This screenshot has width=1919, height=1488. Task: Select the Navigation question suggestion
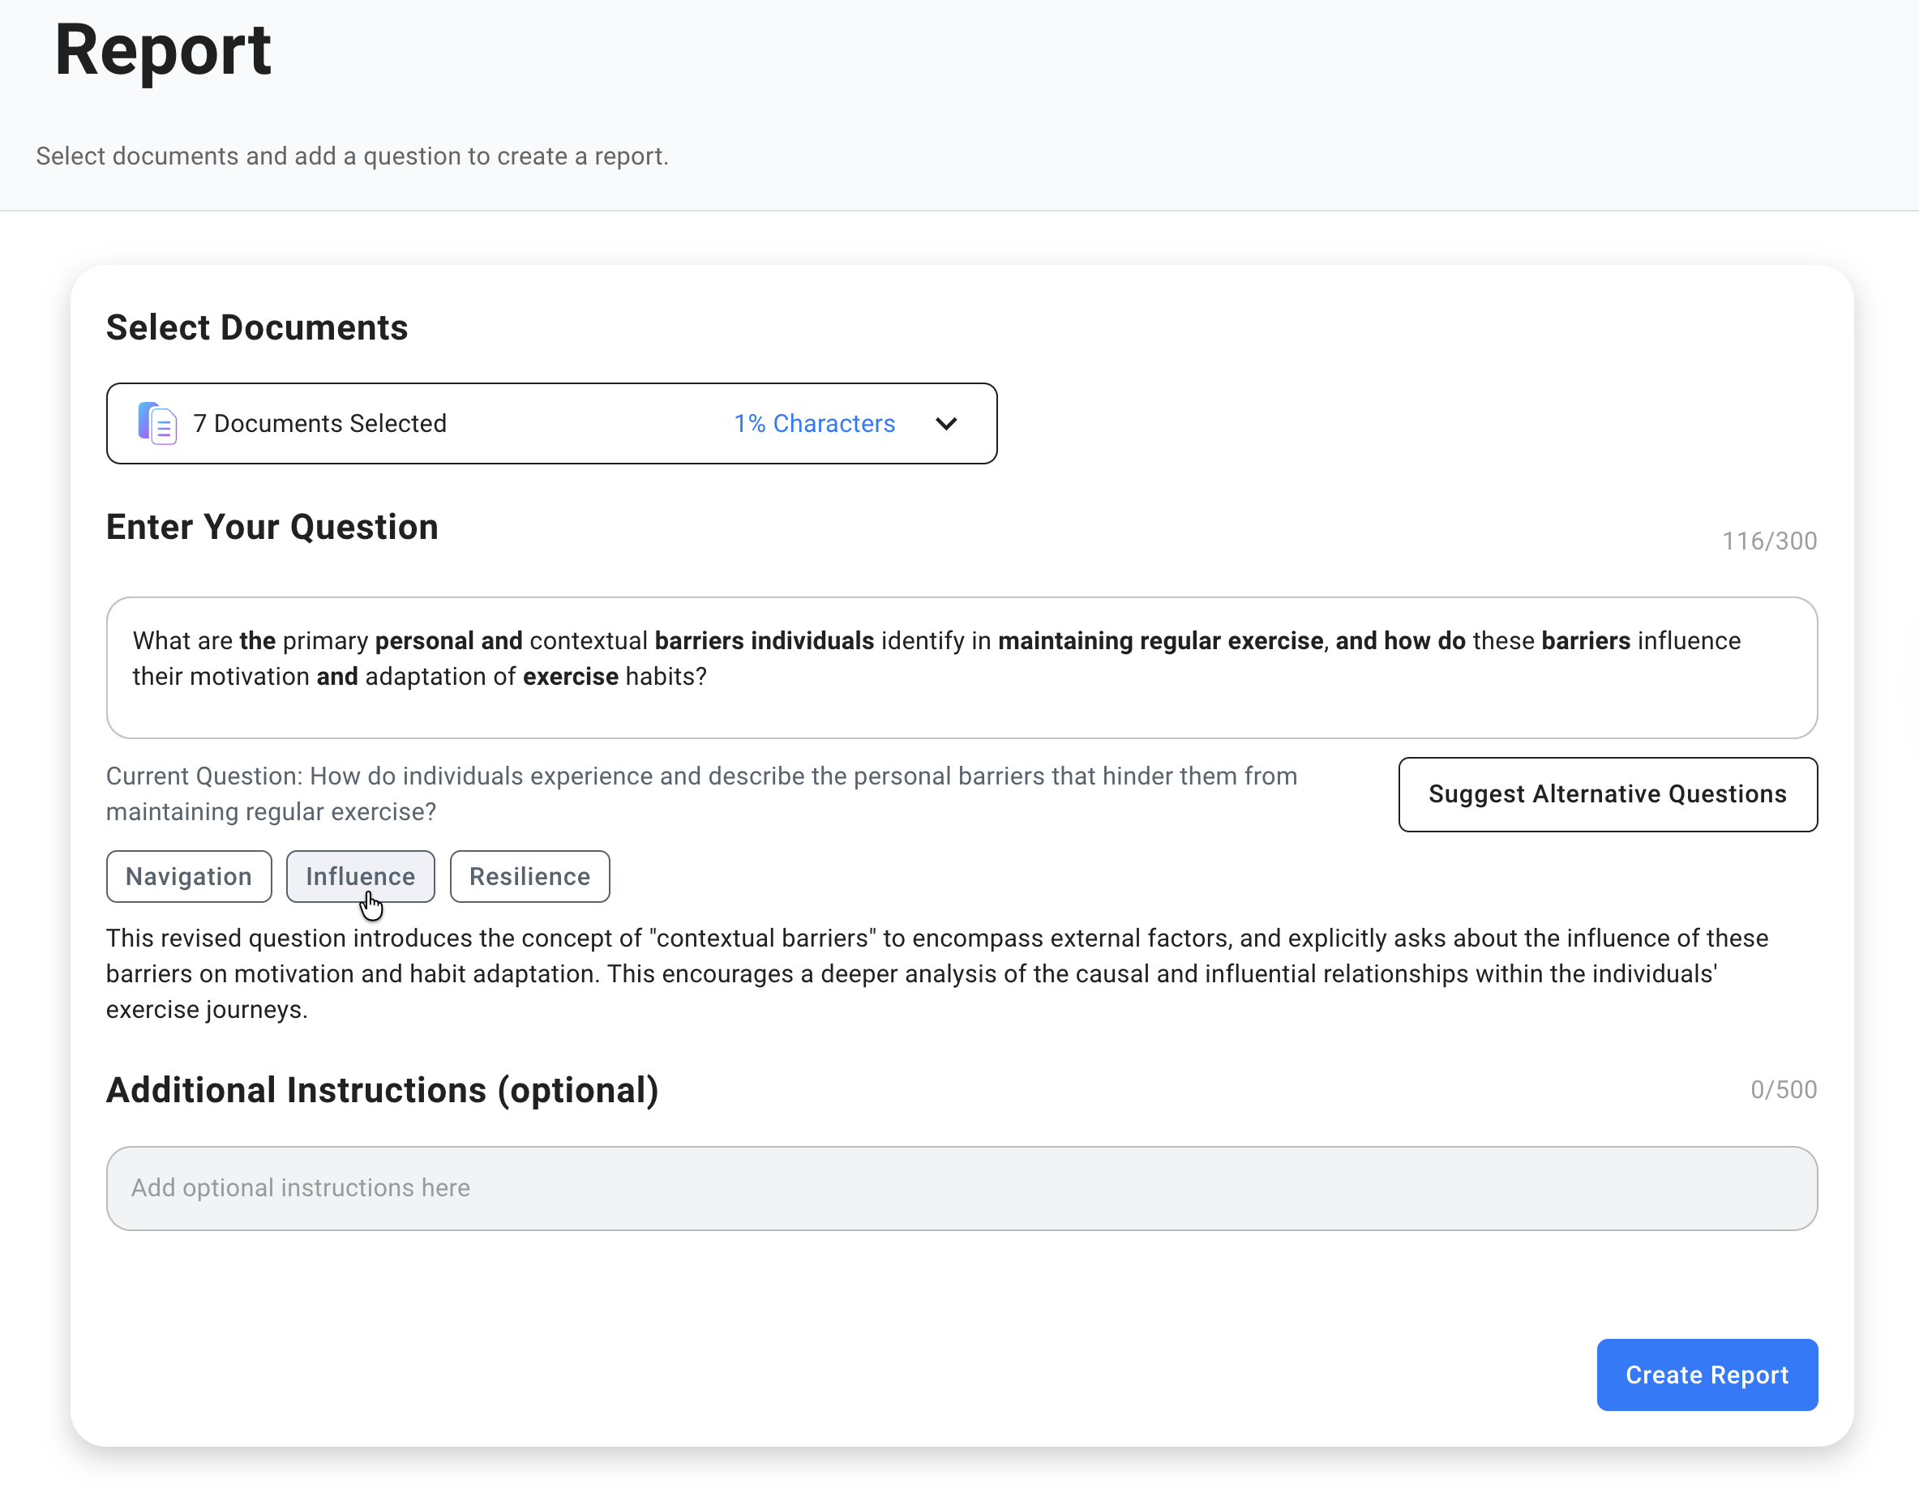pyautogui.click(x=189, y=876)
